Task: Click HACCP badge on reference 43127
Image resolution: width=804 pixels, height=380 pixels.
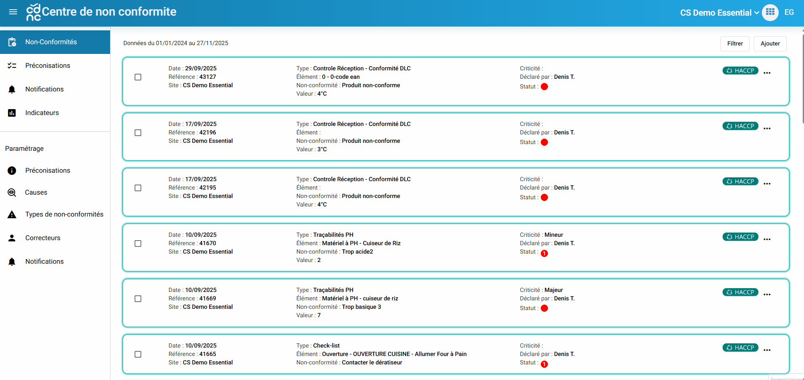Action: (740, 71)
